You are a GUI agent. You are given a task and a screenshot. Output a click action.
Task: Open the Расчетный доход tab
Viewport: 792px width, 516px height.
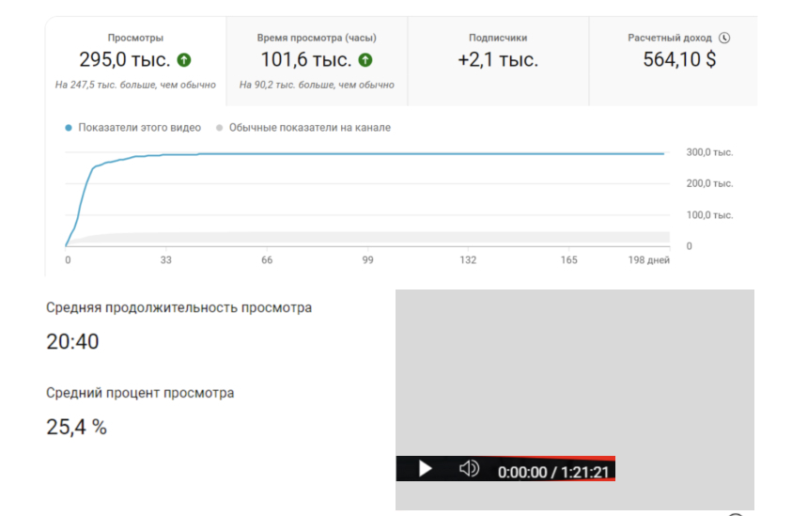point(674,61)
